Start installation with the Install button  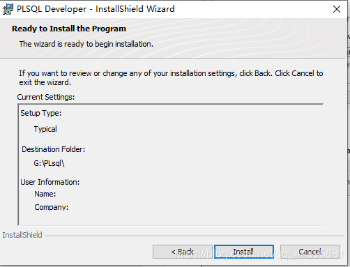pos(244,252)
